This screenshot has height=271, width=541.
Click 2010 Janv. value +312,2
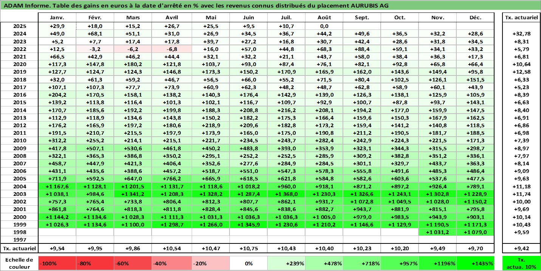click(57, 141)
